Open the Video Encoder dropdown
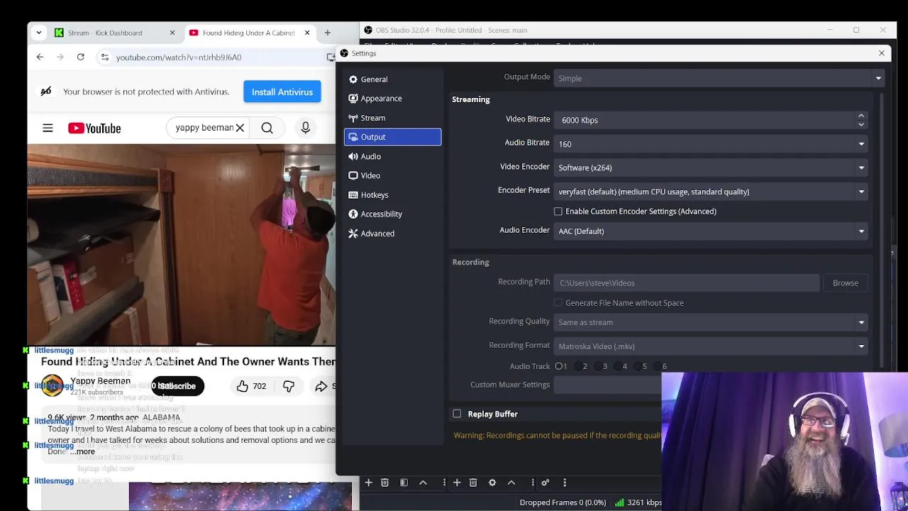The image size is (908, 511). click(x=711, y=167)
